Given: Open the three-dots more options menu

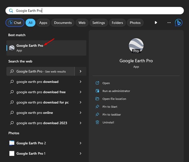Looking at the screenshot, I should tap(169, 23).
